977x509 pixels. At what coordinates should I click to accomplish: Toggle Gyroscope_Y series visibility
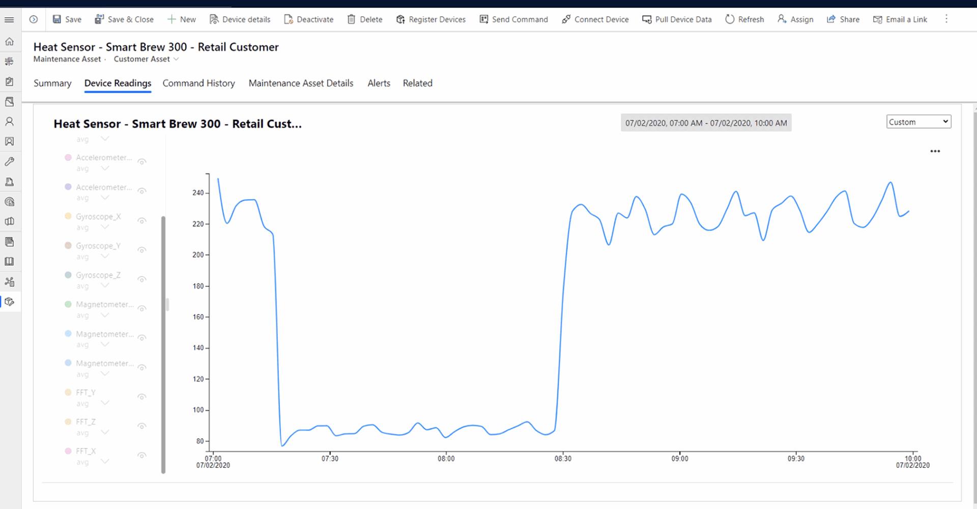click(142, 250)
